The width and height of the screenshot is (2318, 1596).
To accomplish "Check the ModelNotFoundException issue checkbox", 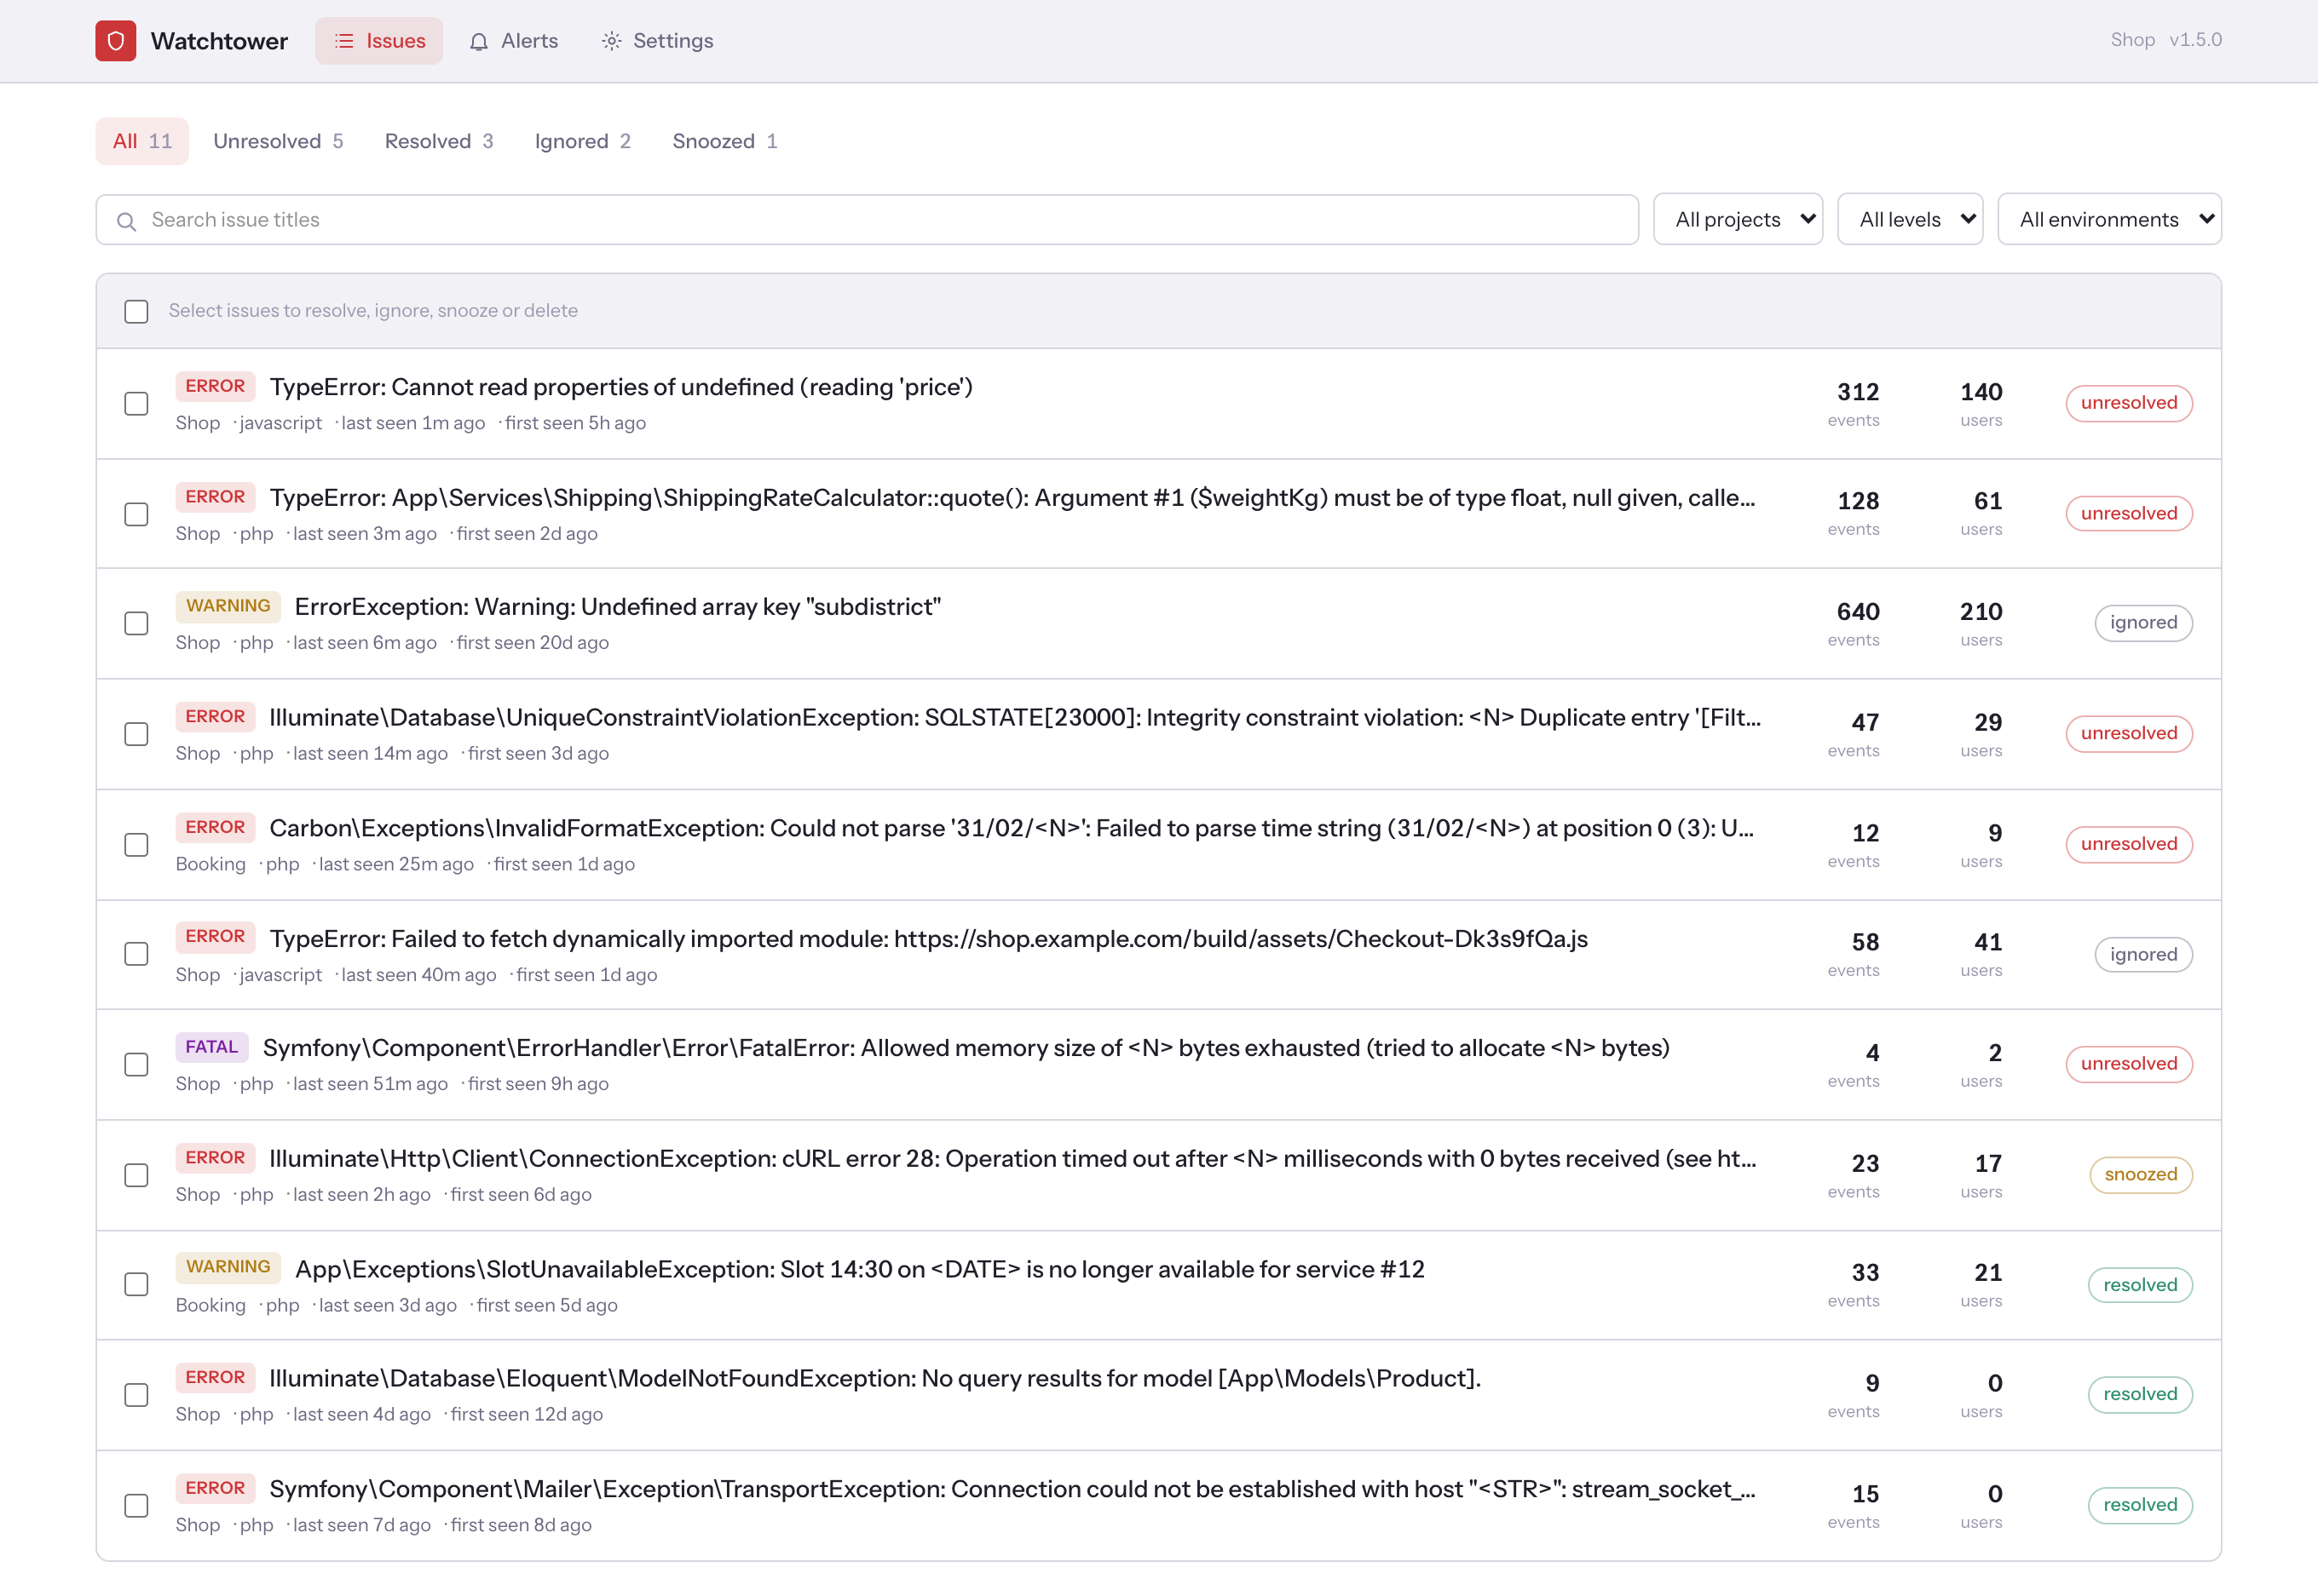I will pos(136,1395).
